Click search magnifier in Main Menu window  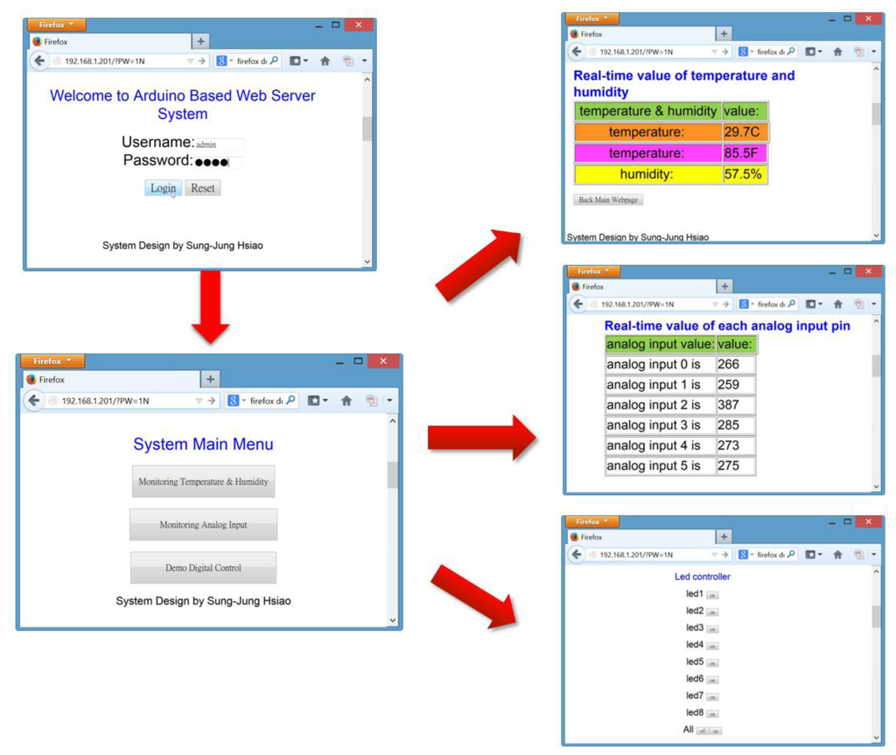[x=290, y=400]
